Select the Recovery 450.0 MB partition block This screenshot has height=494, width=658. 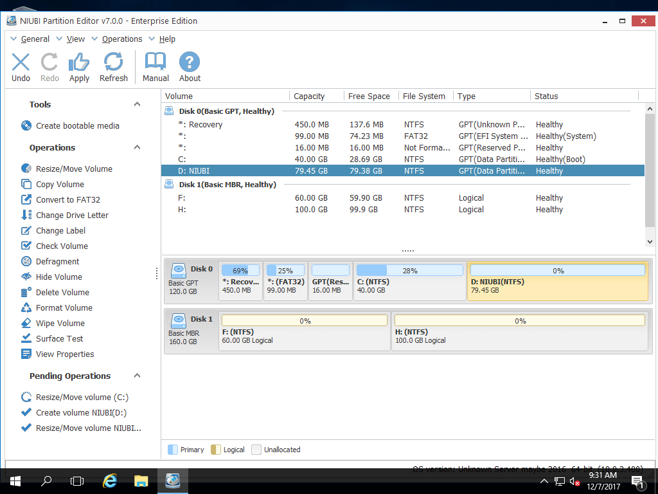240,281
